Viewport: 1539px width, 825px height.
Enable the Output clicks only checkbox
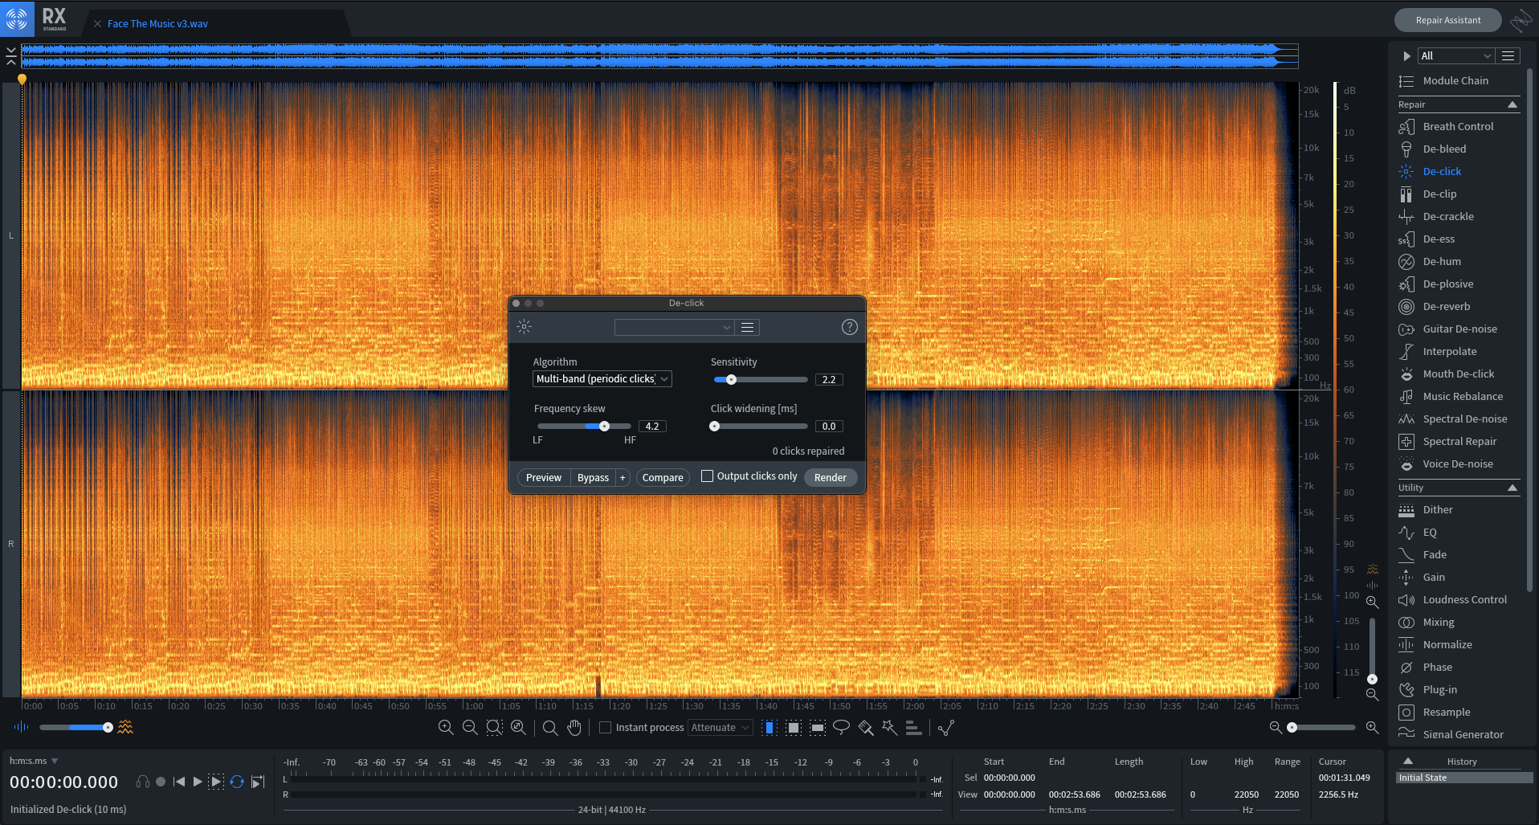point(707,476)
